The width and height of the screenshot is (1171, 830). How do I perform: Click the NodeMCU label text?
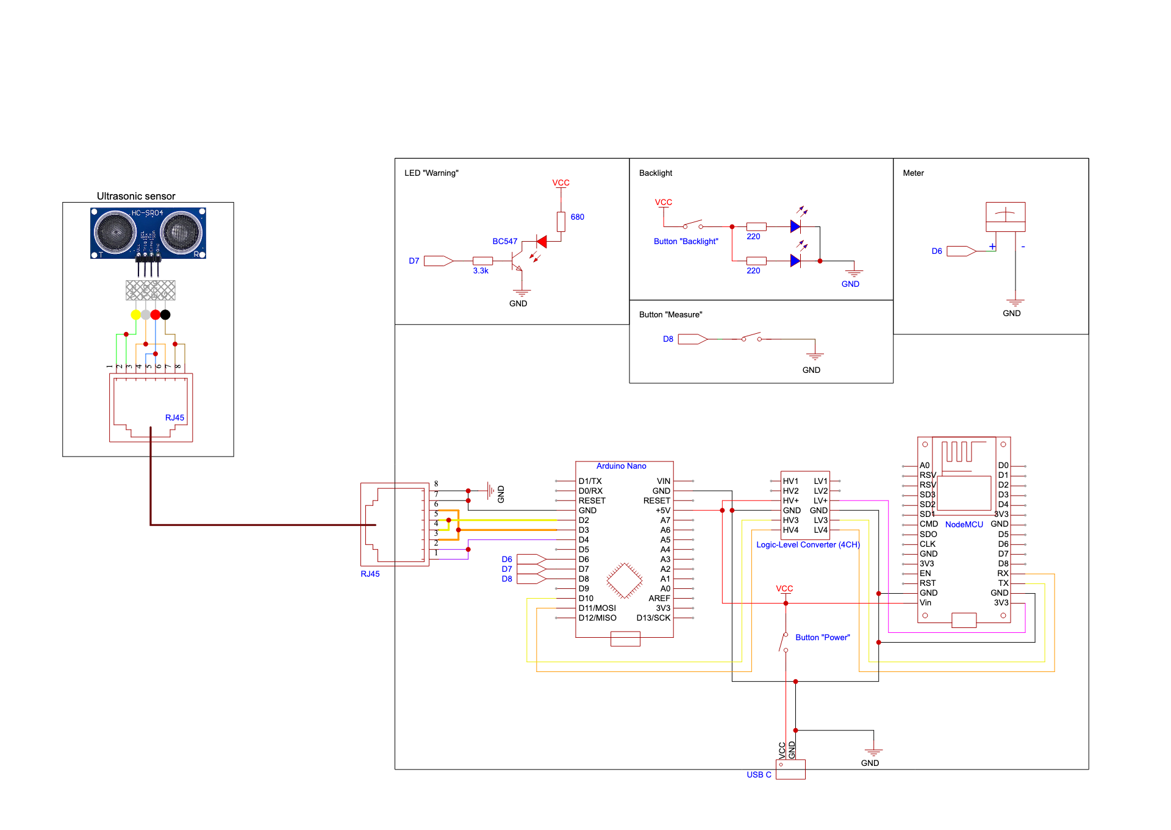(964, 525)
